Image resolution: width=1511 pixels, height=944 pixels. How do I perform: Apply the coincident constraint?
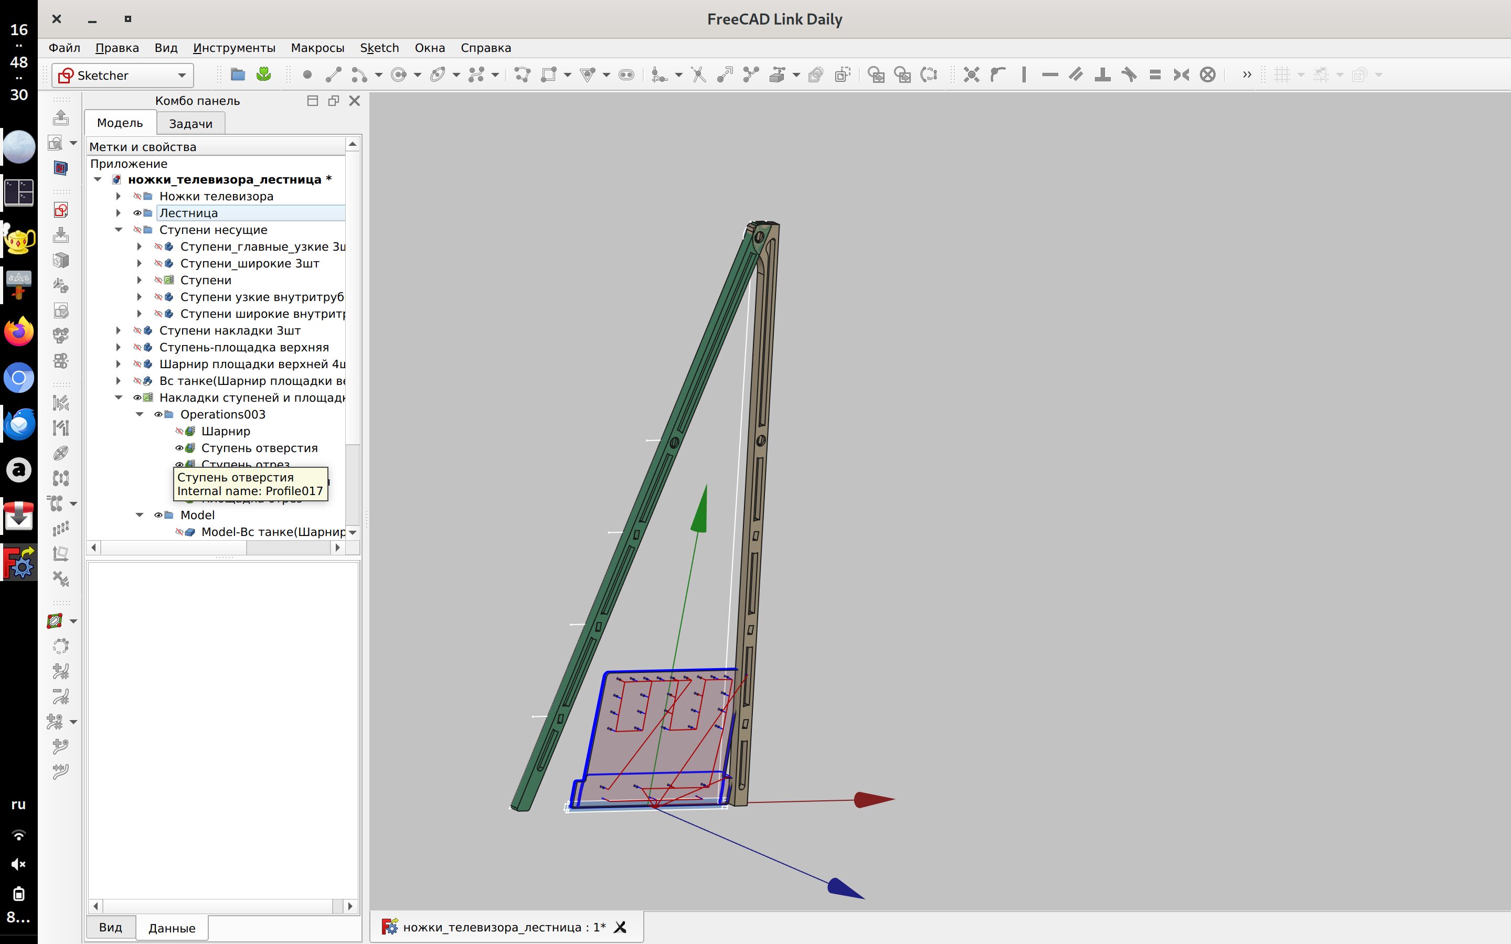[x=971, y=75]
